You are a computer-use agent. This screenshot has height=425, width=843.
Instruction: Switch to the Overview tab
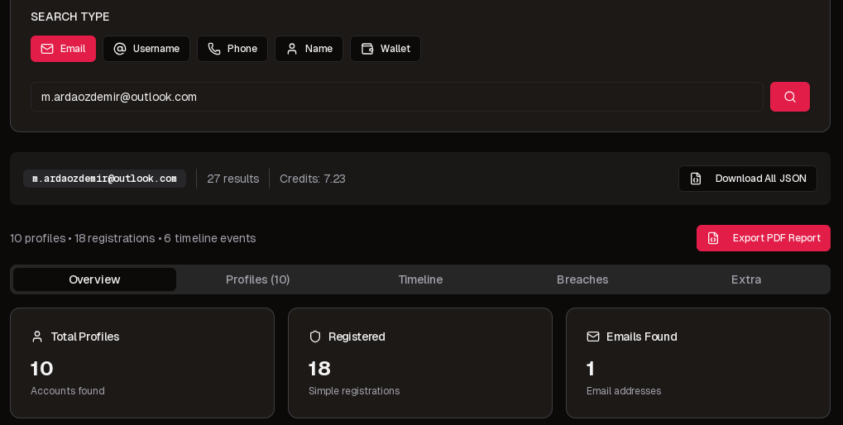point(94,279)
